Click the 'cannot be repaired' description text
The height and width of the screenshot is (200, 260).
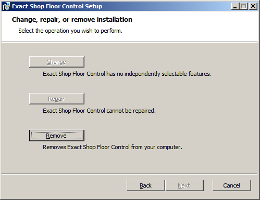pos(99,111)
